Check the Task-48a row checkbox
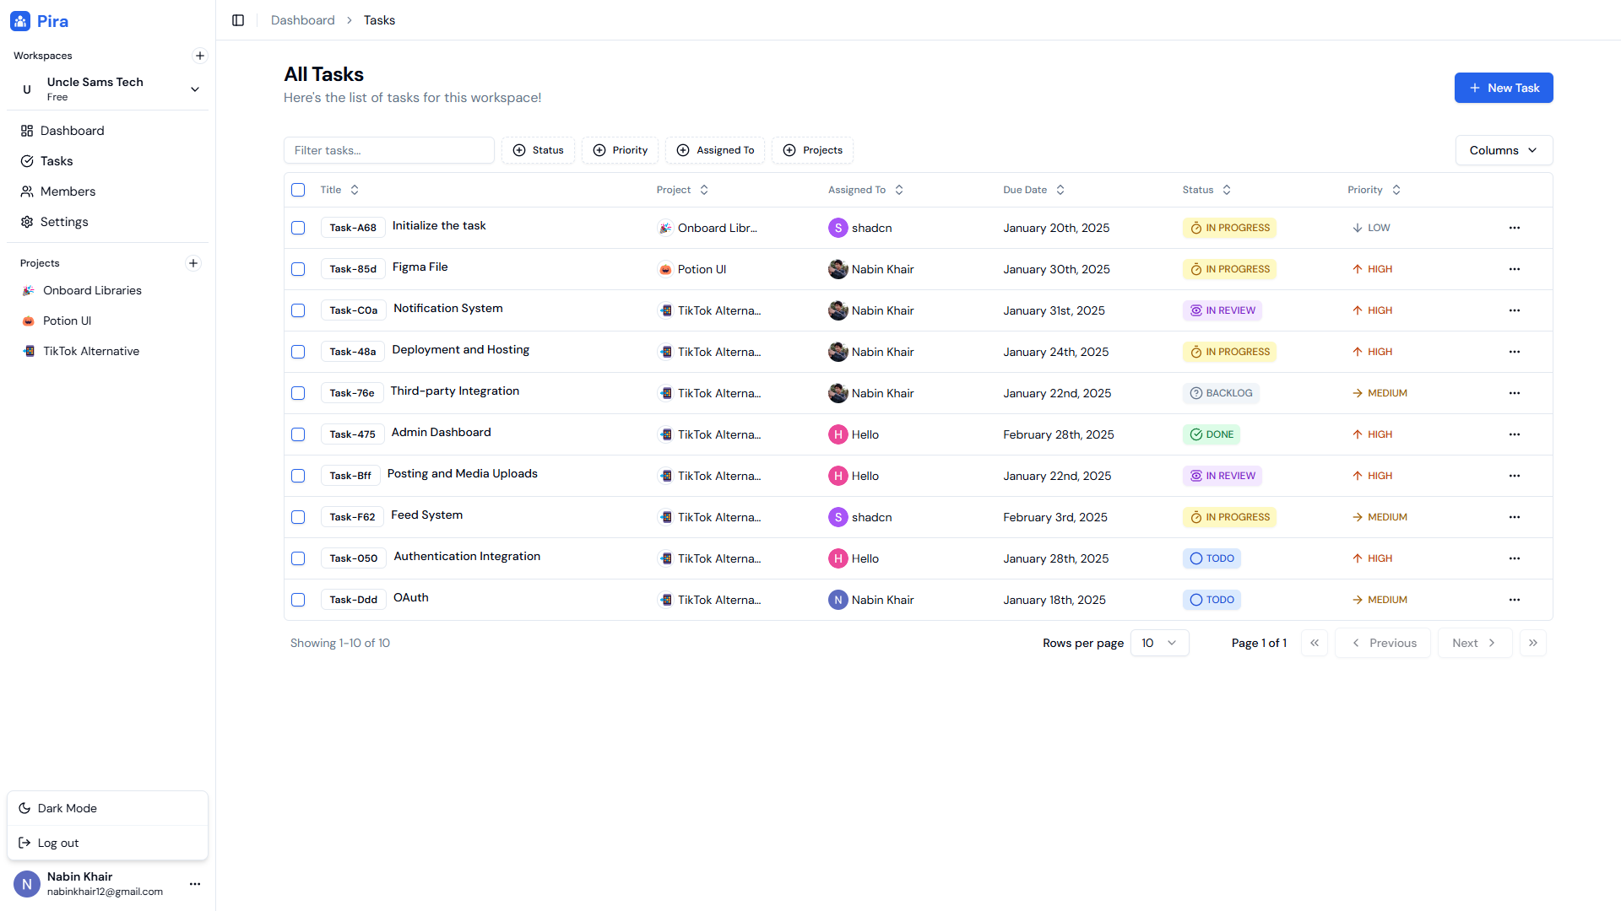Viewport: 1621px width, 911px height. (298, 352)
